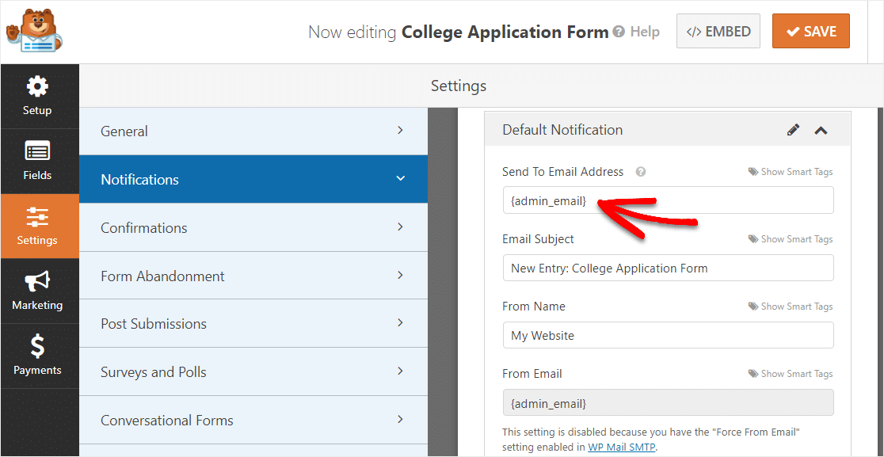Click the tag icon beside From Name Smart Tags
Screen dimensions: 884x457
[753, 307]
